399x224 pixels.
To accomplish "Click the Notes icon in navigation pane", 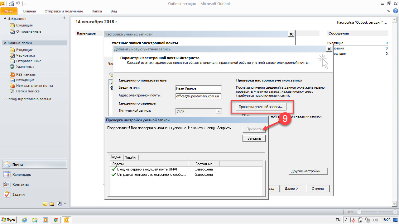I will 45,204.
